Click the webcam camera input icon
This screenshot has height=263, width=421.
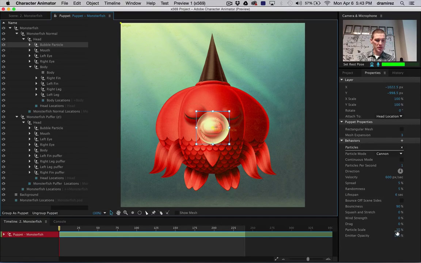(x=372, y=64)
